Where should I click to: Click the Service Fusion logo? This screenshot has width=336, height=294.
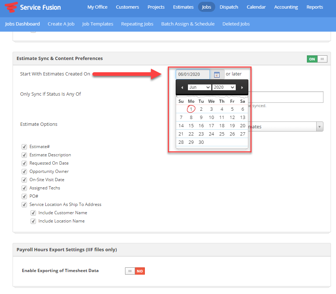click(32, 7)
